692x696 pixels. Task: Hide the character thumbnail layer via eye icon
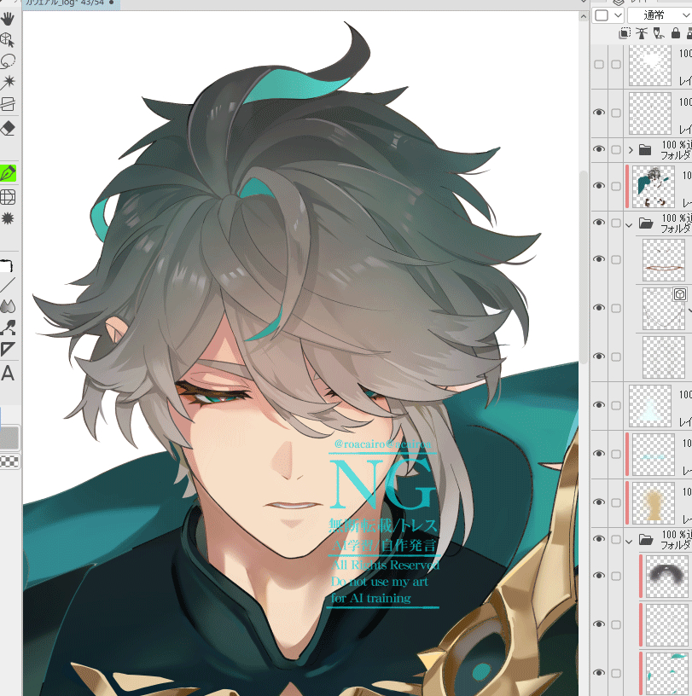[598, 186]
